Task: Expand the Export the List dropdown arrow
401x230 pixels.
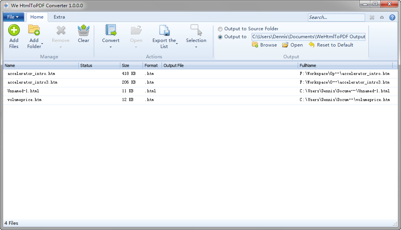Action: tap(177, 44)
